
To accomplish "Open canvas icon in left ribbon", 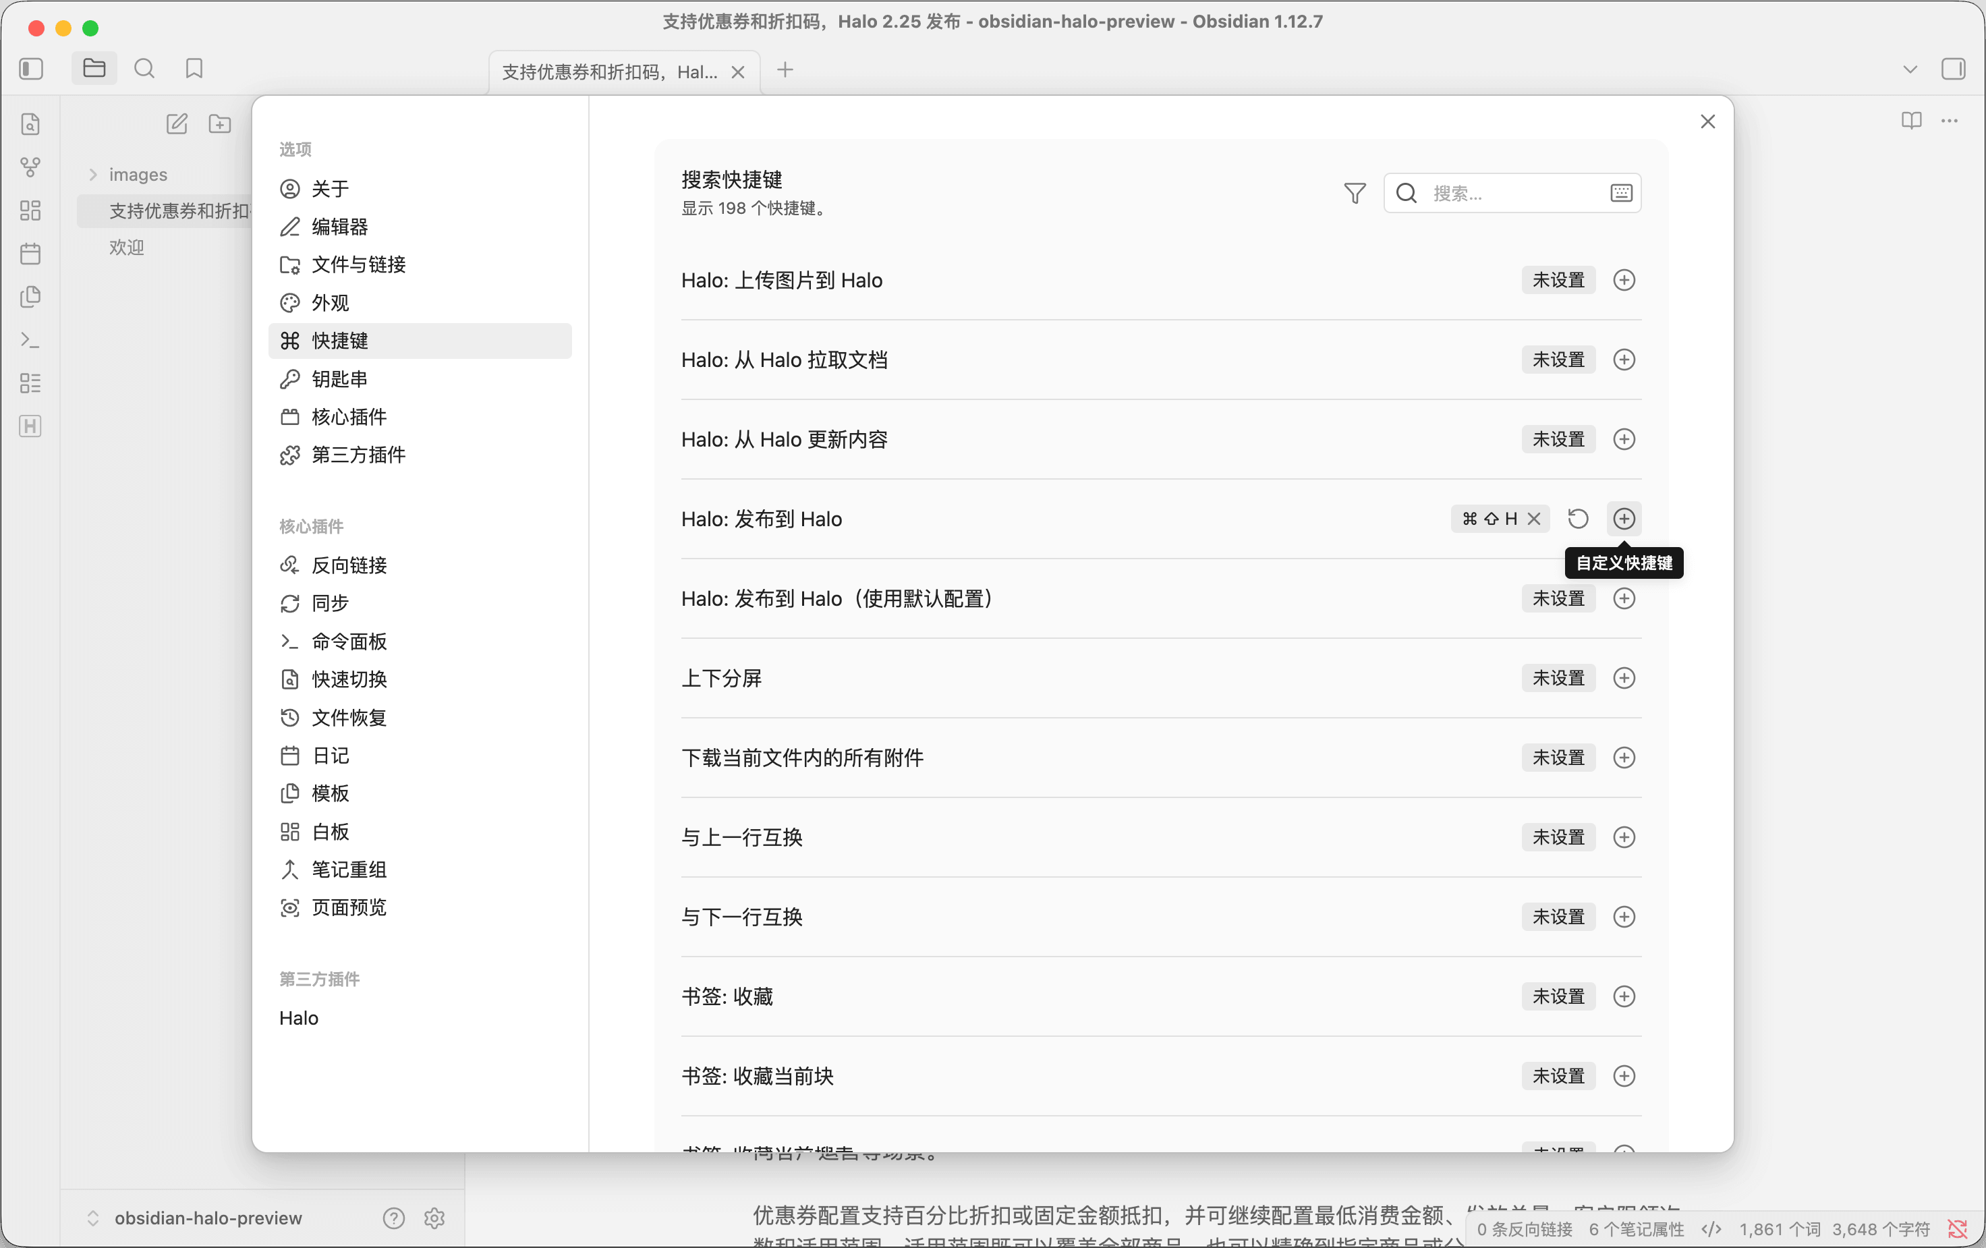I will [30, 210].
